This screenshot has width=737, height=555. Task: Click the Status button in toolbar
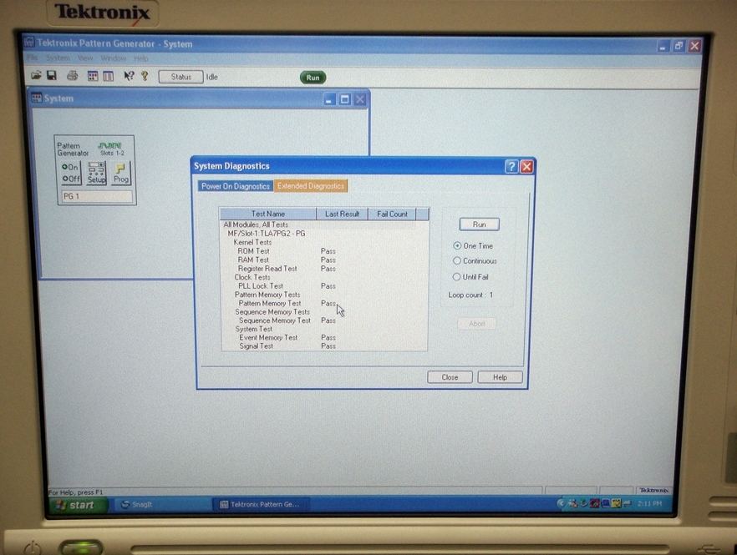181,77
